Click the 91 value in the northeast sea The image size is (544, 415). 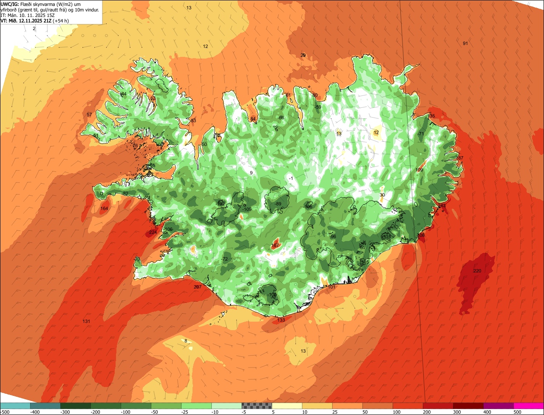point(465,43)
